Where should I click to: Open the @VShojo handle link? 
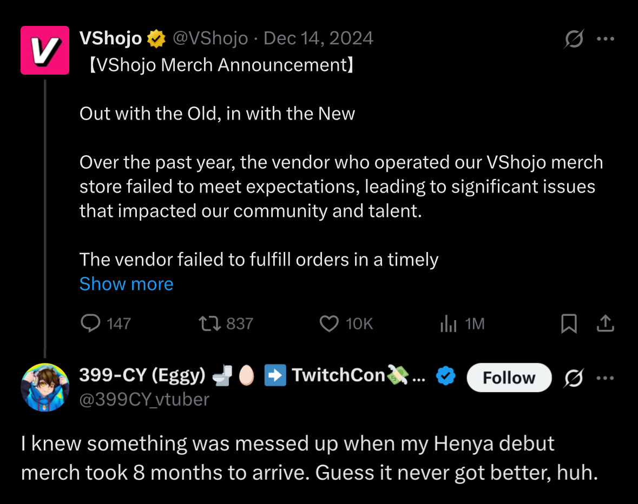[210, 38]
